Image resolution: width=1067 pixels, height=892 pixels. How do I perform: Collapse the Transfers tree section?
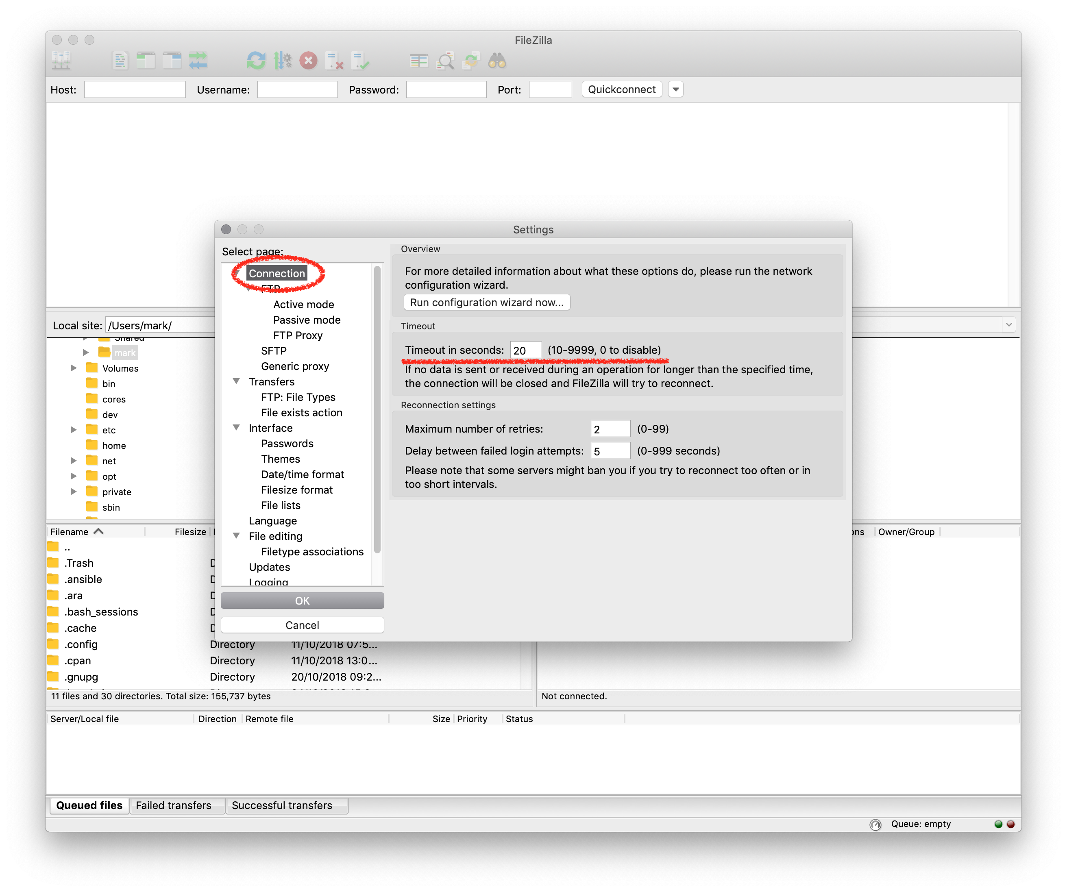click(x=236, y=381)
